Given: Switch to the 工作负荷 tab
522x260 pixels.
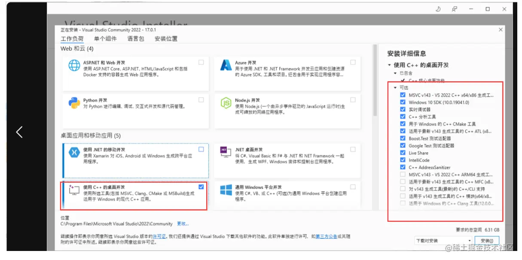Looking at the screenshot, I should (x=72, y=39).
